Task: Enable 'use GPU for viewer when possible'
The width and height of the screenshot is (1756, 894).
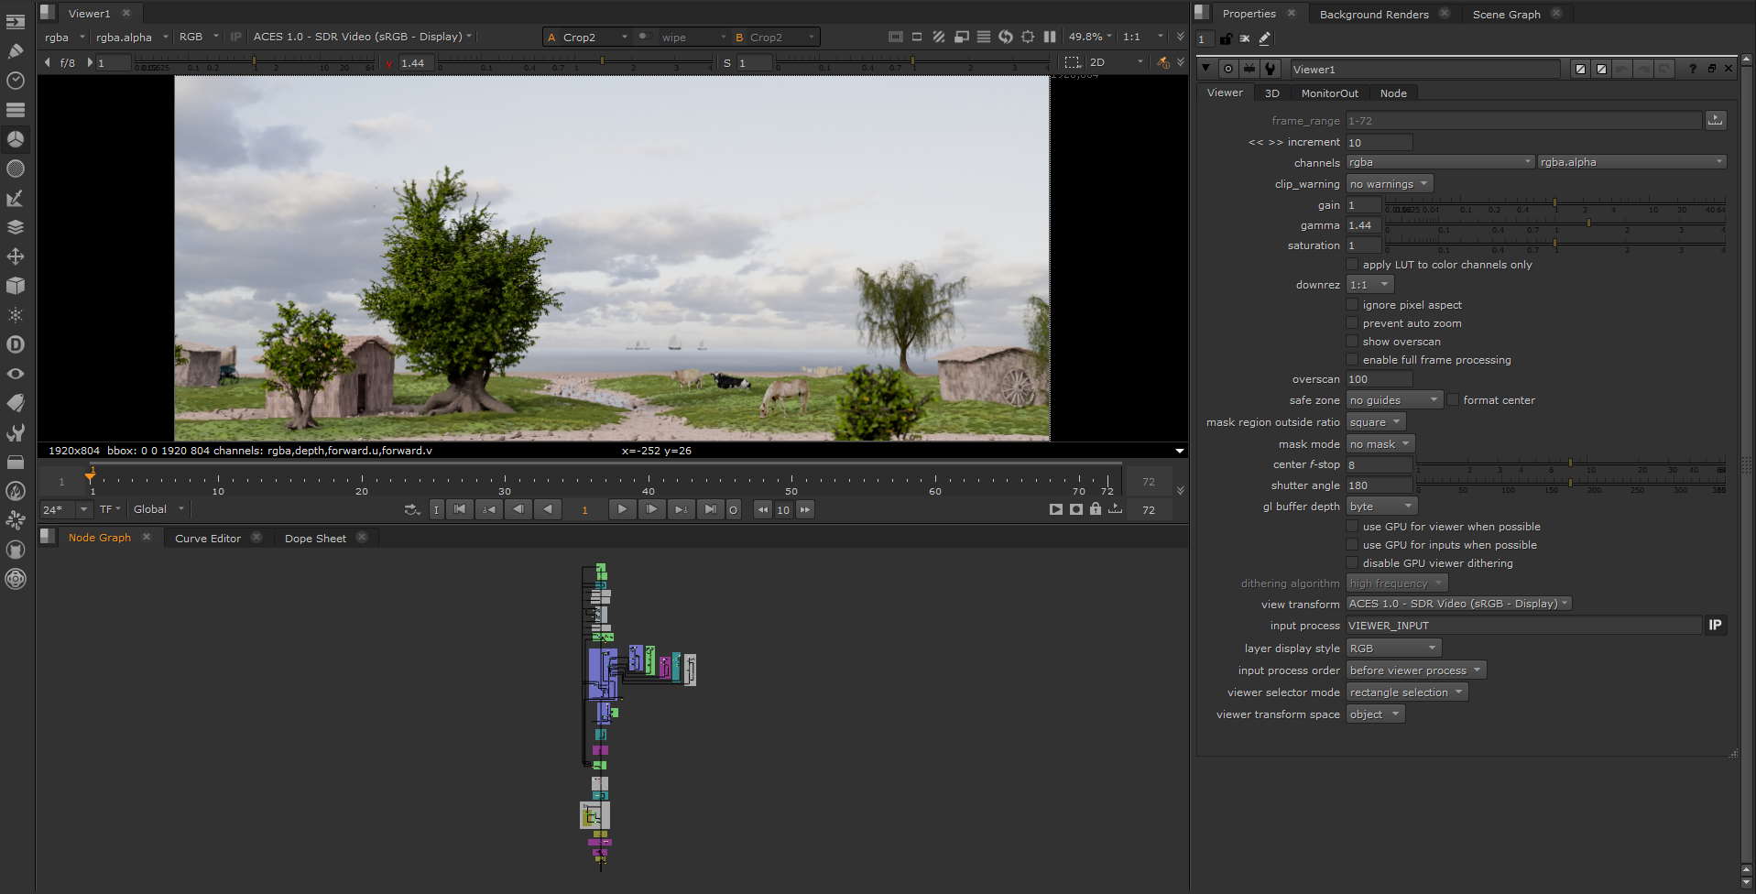Action: tap(1352, 527)
